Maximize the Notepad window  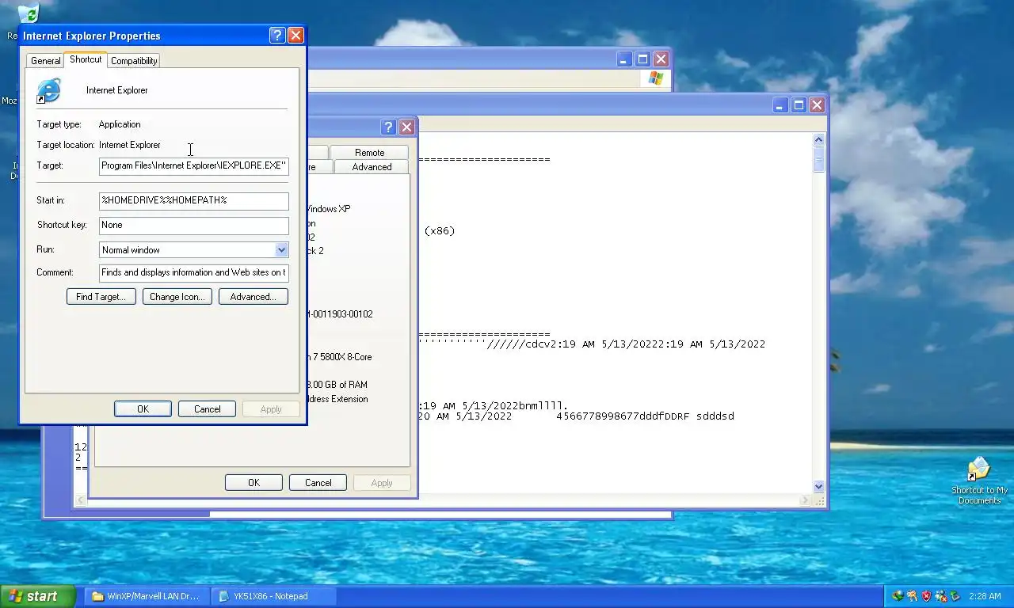pos(799,104)
